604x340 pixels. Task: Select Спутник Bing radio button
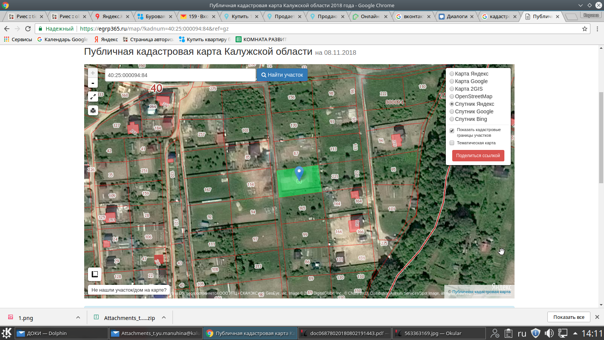pyautogui.click(x=452, y=119)
